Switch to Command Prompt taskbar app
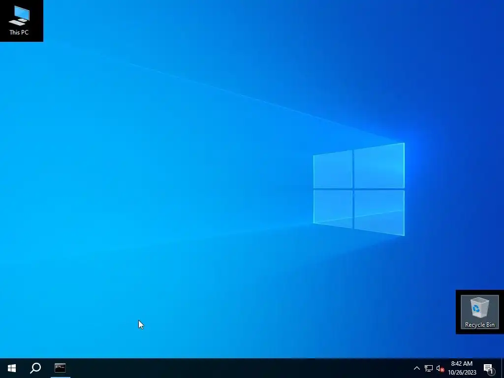 tap(60, 368)
